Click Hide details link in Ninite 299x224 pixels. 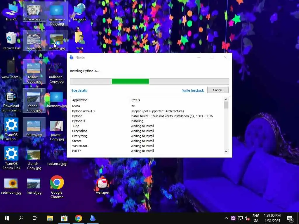pos(79,90)
